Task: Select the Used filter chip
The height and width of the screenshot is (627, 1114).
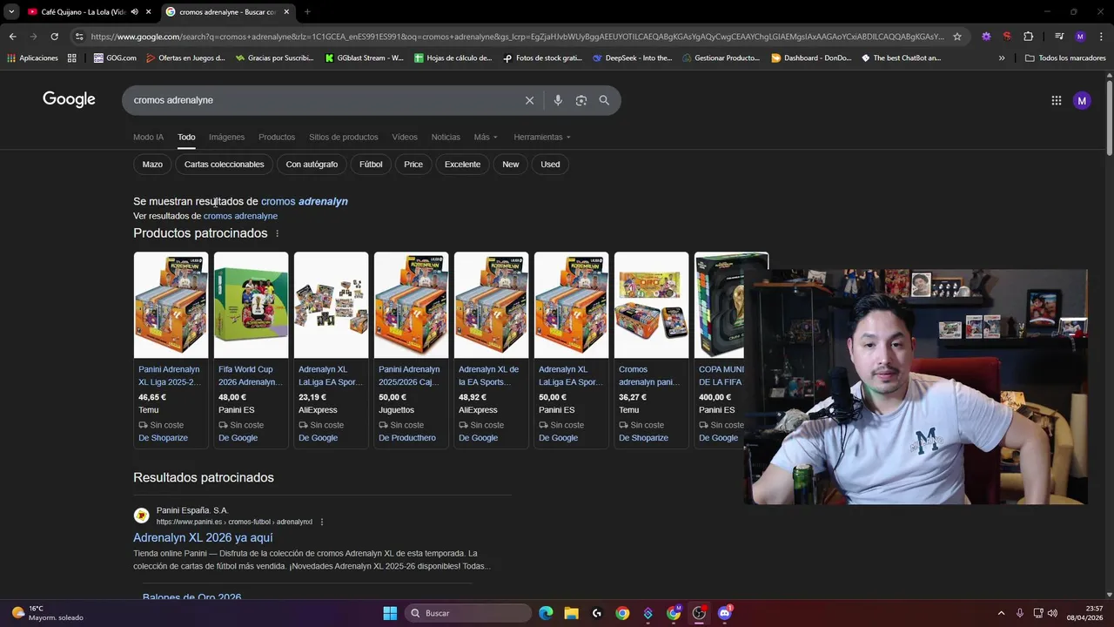Action: (550, 164)
